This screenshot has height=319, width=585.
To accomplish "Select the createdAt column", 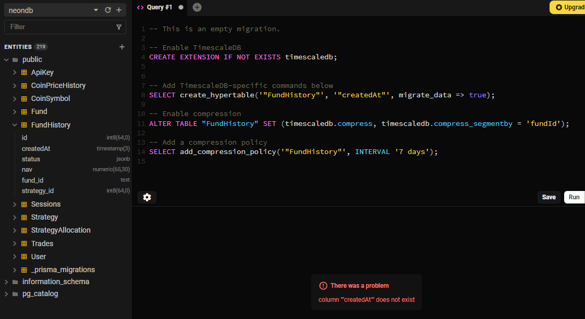I will [x=36, y=148].
